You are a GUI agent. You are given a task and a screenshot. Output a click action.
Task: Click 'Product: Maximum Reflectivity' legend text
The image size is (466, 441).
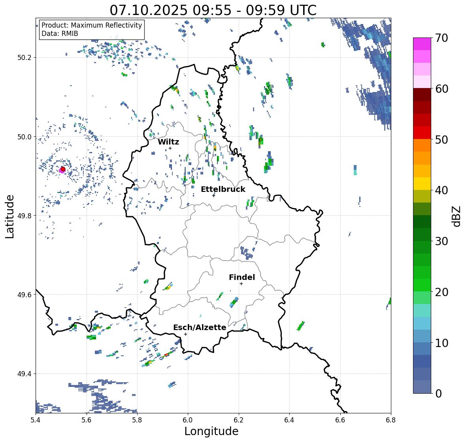92,25
